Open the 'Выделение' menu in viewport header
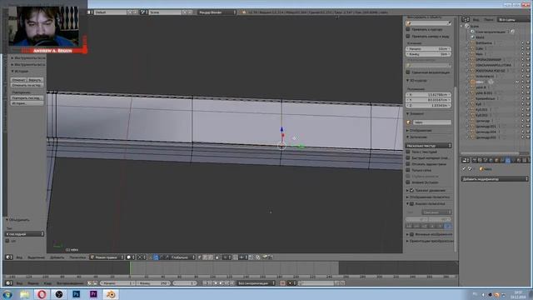Viewport: 533px width, 300px height. pos(36,257)
